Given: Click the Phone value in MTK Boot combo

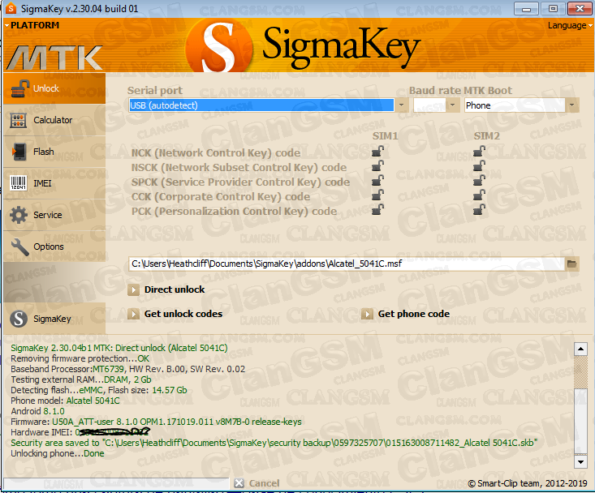Looking at the screenshot, I should coord(515,105).
